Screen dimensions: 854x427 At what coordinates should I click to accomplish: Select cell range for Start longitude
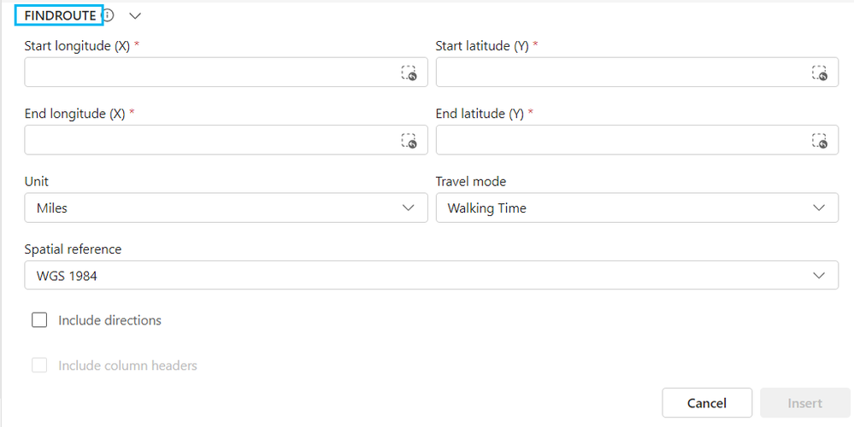(x=409, y=73)
